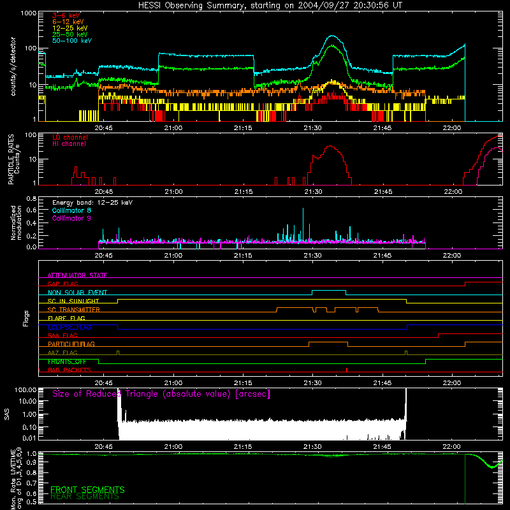
Task: Click the livetime dip after 22:00
Action: pyautogui.click(x=492, y=467)
